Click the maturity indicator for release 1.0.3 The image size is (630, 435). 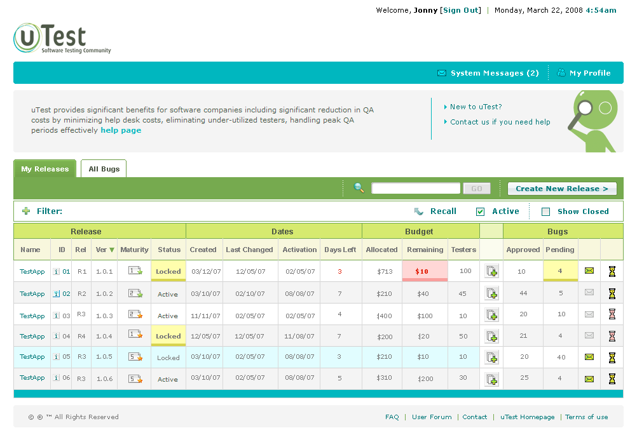coord(134,314)
